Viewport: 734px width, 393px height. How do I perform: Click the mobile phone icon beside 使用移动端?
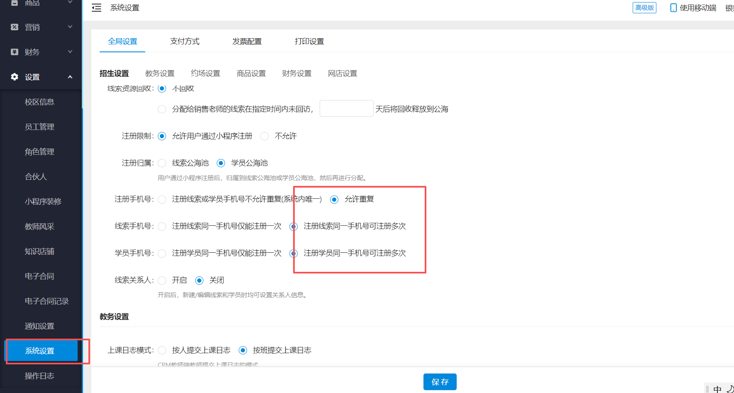click(673, 7)
